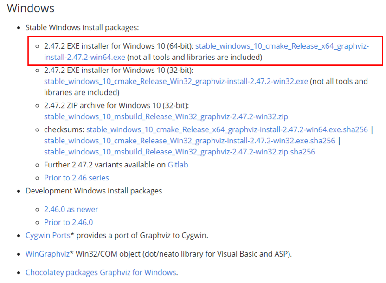The height and width of the screenshot is (283, 386).
Task: Open Chocolatey packages Graphviz for Windows link
Action: click(x=101, y=272)
